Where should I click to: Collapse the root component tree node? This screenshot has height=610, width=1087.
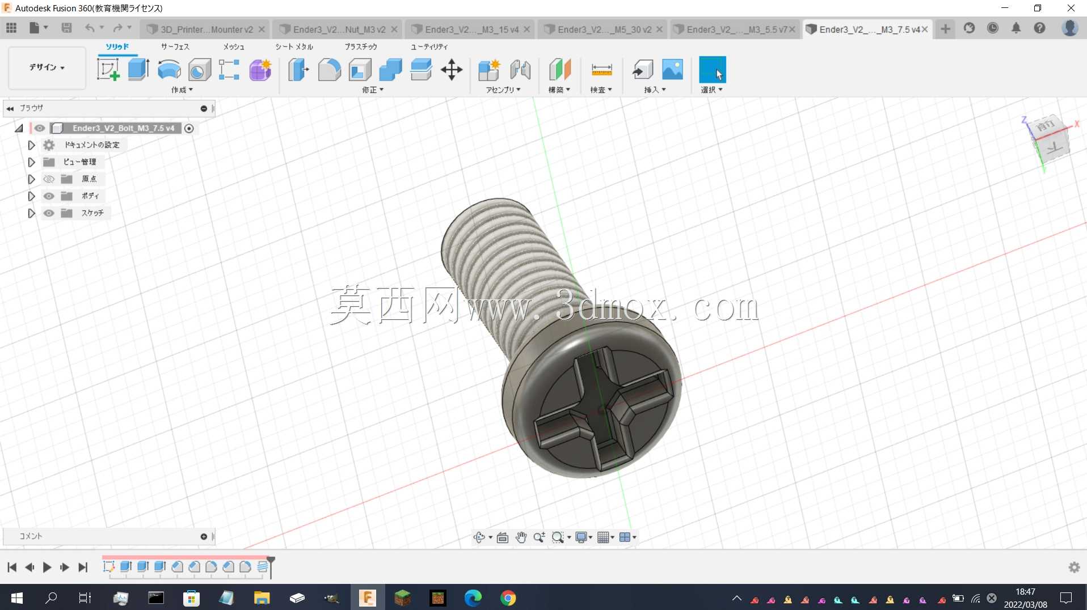(19, 128)
